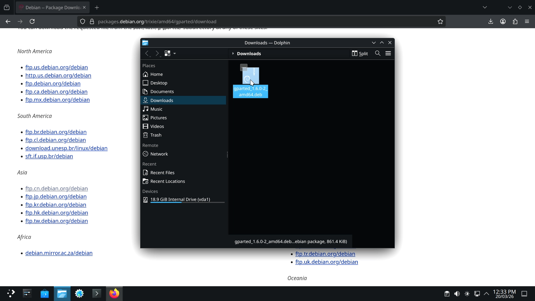
Task: Reload the Debian package page
Action: (32, 21)
